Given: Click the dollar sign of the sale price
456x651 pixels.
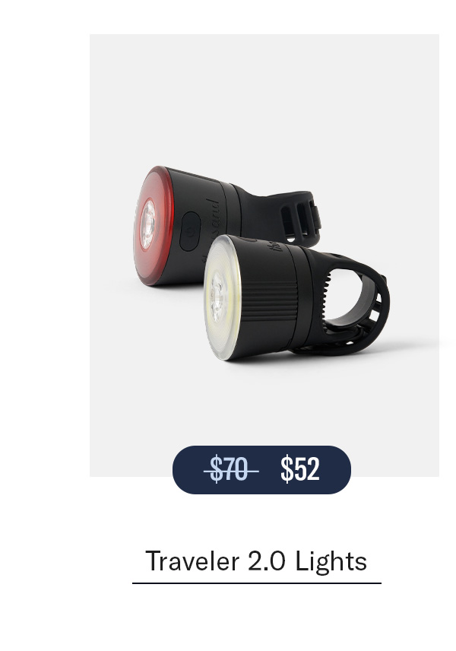Looking at the screenshot, I should click(287, 469).
